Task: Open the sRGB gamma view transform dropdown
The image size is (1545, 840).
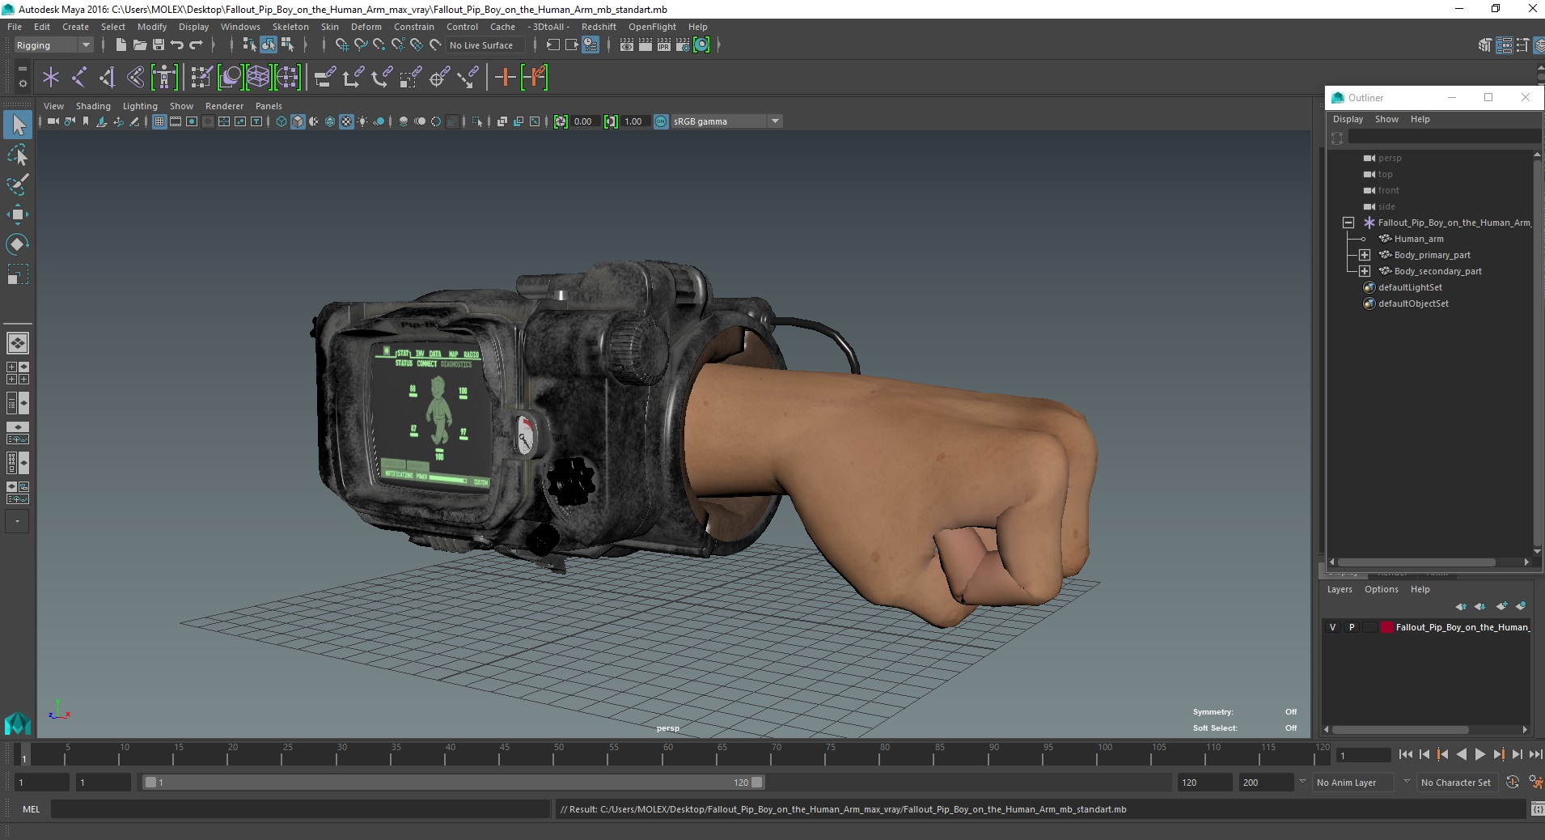Action: pyautogui.click(x=775, y=121)
